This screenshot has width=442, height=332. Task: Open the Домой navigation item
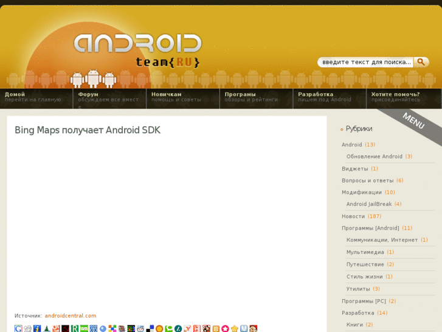(36, 99)
